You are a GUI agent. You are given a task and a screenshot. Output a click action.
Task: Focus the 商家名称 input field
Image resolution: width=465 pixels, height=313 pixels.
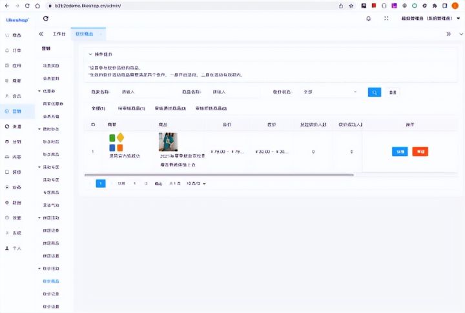coord(144,92)
